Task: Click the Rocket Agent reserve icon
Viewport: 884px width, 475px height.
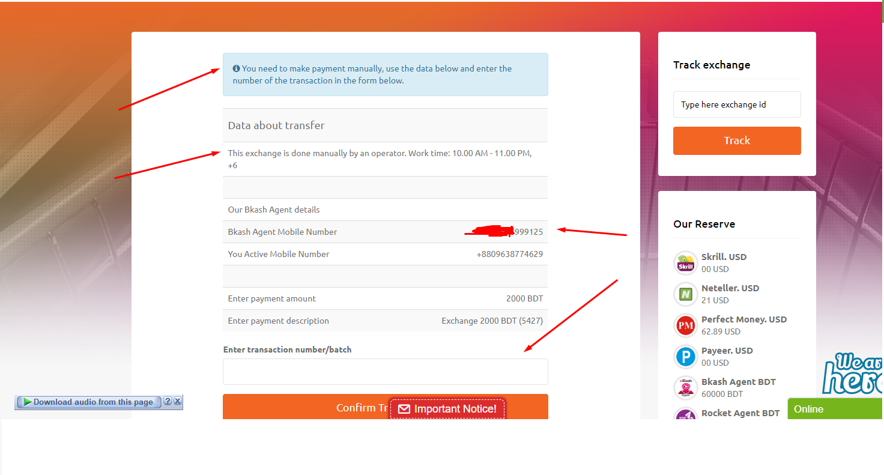Action: pos(685,414)
